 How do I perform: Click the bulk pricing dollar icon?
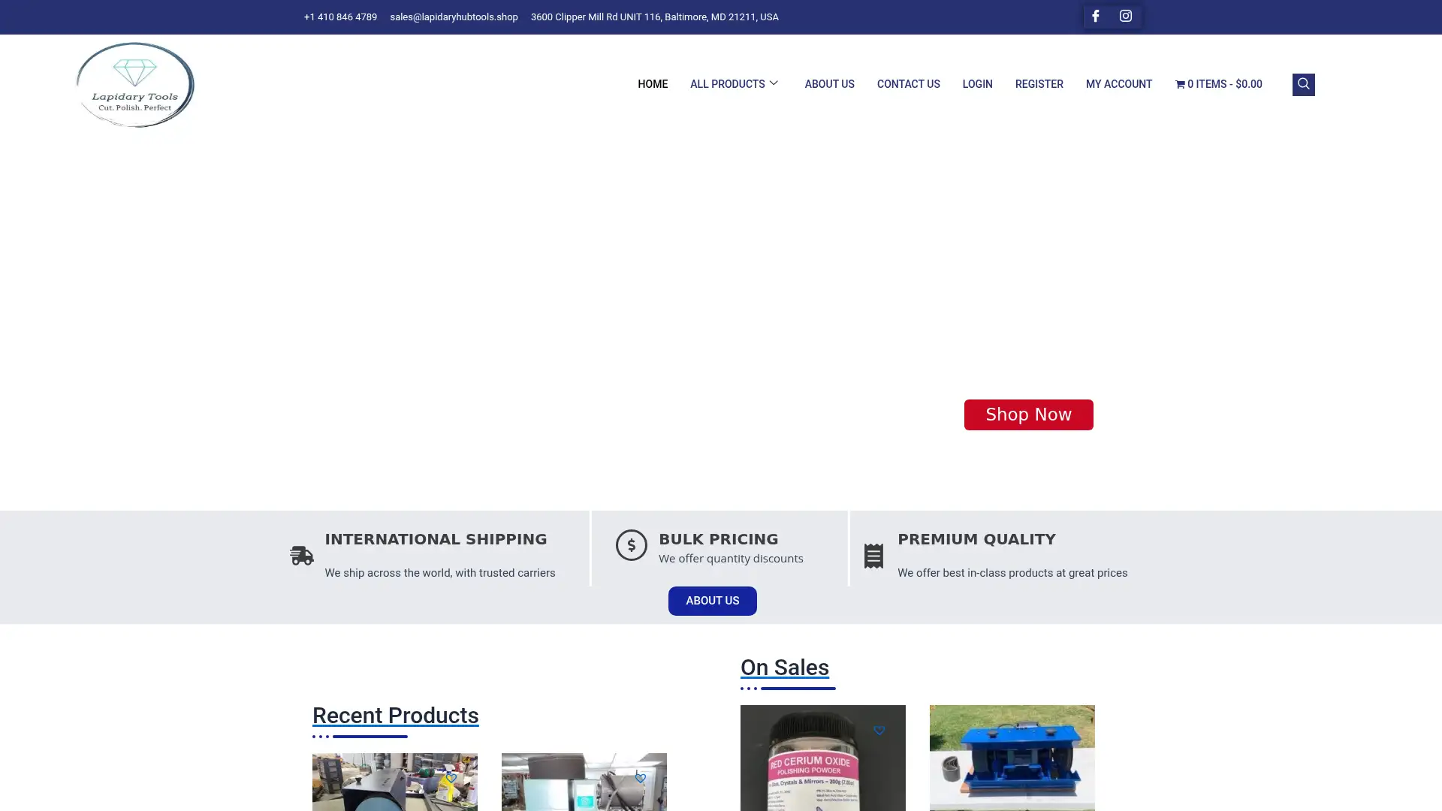point(631,545)
